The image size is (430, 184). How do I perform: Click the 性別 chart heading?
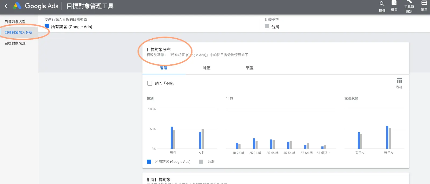pyautogui.click(x=150, y=98)
